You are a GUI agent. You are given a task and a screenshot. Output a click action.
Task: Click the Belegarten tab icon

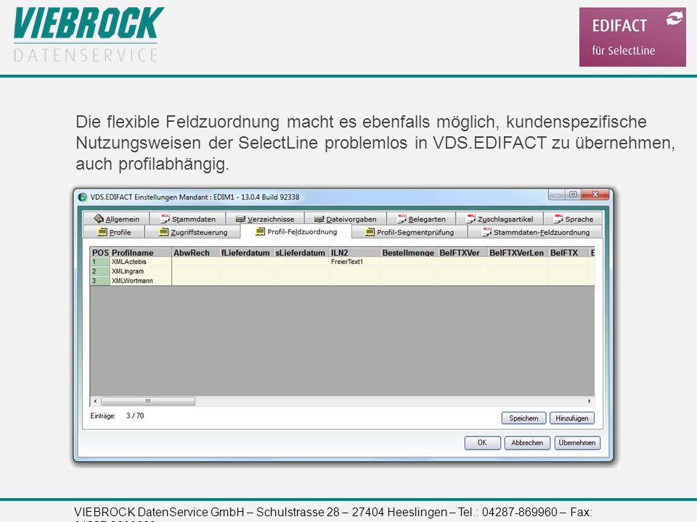tap(402, 218)
